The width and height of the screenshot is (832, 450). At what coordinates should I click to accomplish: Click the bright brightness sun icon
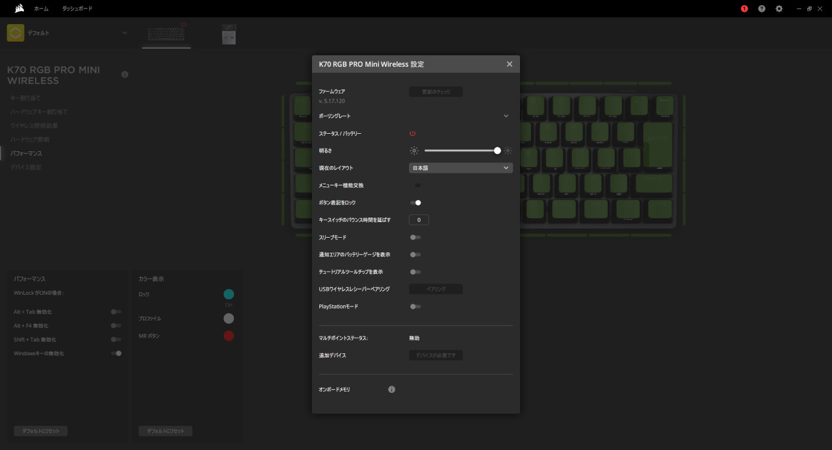click(x=508, y=151)
